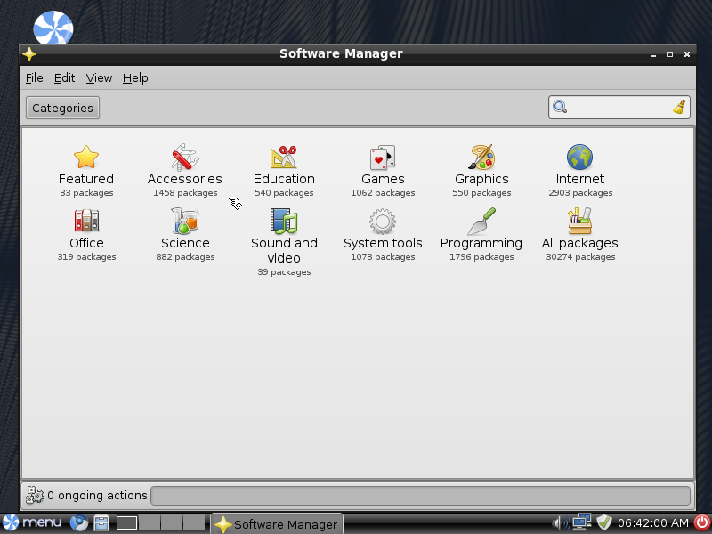712x534 pixels.
Task: Open the Featured category star icon
Action: (x=86, y=158)
